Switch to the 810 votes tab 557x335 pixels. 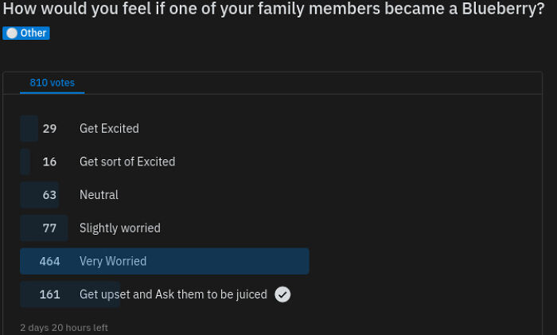(52, 83)
